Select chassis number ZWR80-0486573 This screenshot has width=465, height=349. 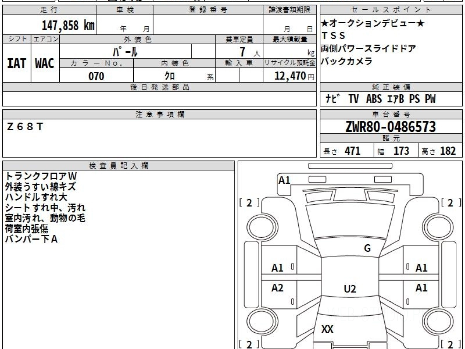[391, 126]
